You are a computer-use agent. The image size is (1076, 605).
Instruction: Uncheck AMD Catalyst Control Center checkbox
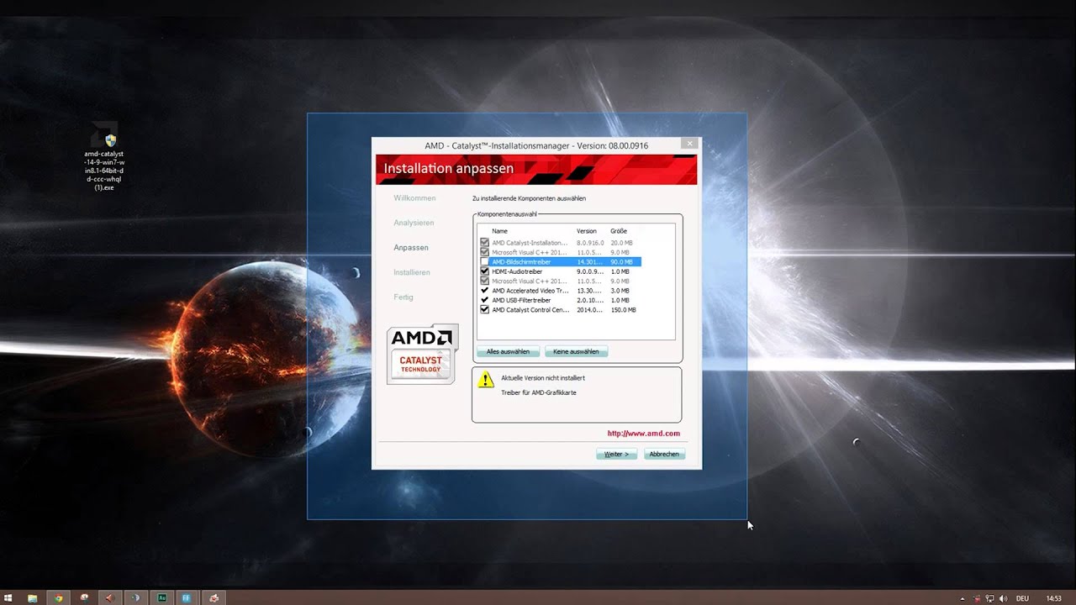(x=484, y=309)
